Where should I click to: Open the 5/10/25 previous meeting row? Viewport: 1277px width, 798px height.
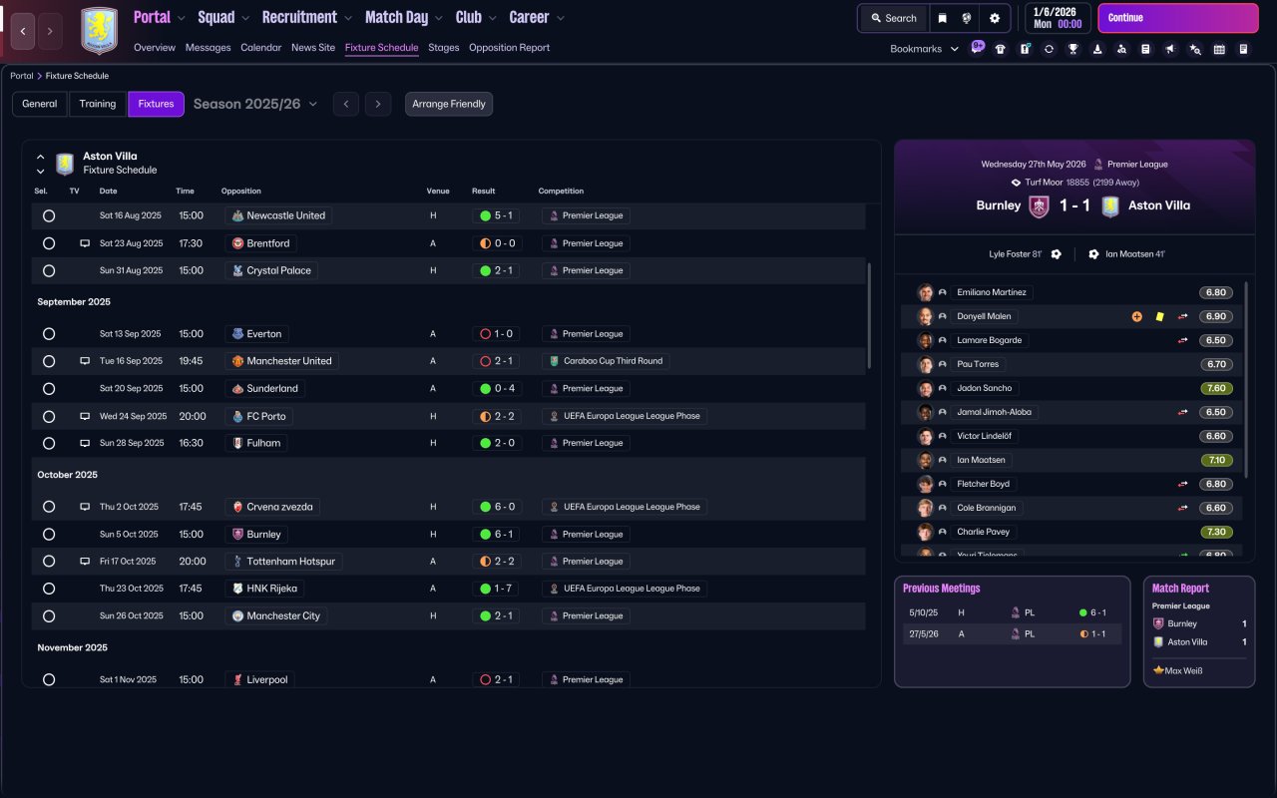1013,612
